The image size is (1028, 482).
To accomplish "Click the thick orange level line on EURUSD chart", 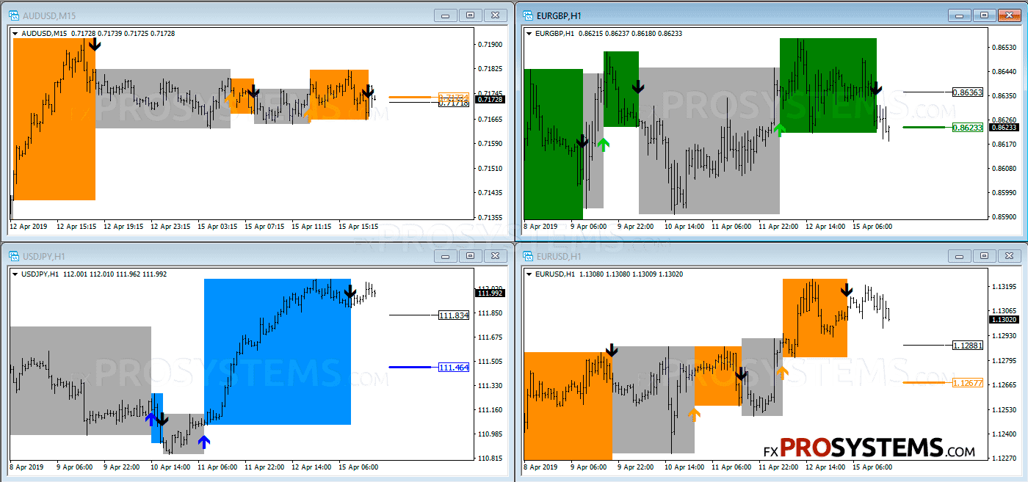I will pyautogui.click(x=924, y=382).
